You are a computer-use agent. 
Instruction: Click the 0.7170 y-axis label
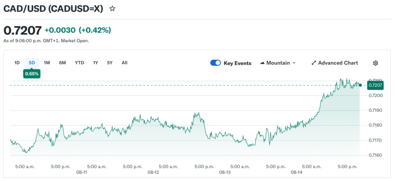[x=375, y=140]
